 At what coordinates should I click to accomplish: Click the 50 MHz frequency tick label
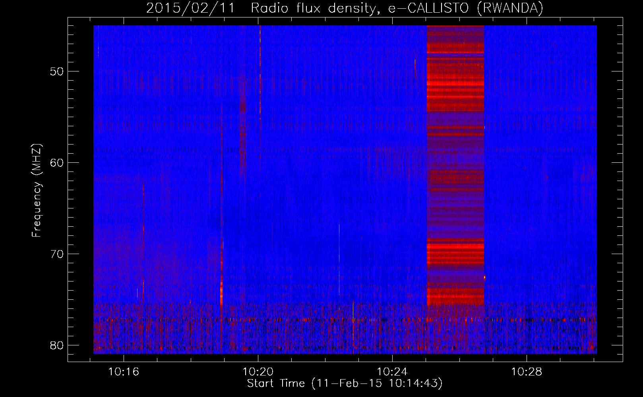(57, 71)
